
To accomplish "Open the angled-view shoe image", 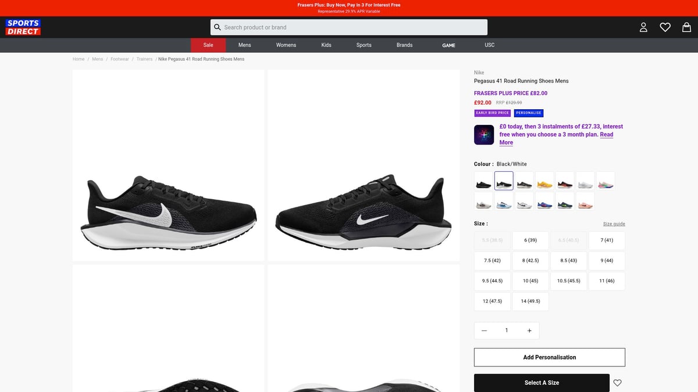I will (364, 166).
